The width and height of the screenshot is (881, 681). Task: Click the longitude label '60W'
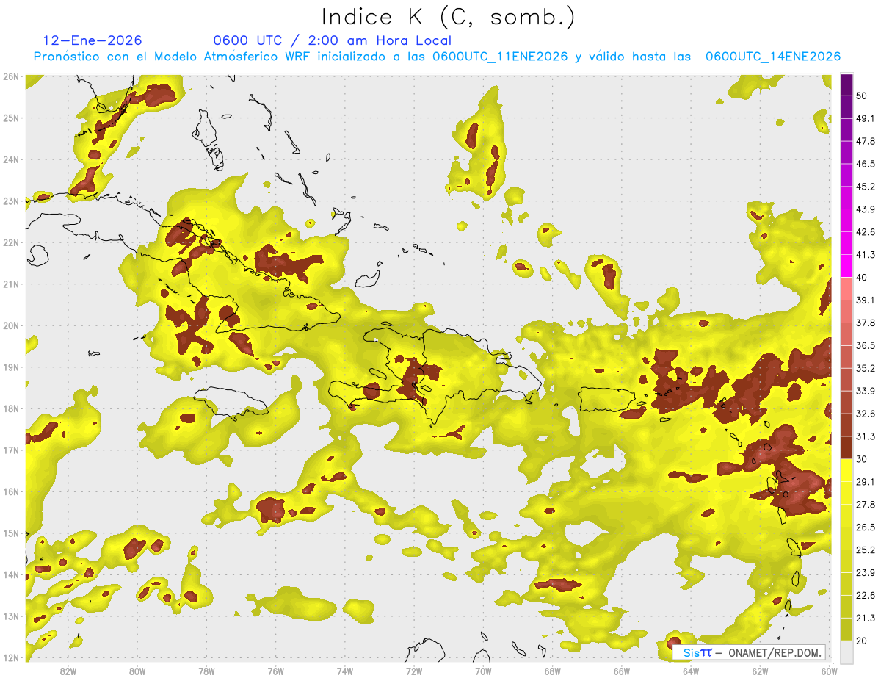click(828, 671)
